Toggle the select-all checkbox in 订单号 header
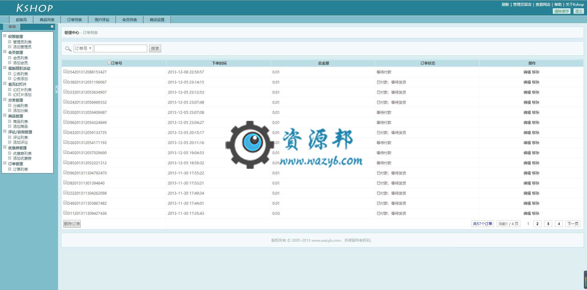 109,63
